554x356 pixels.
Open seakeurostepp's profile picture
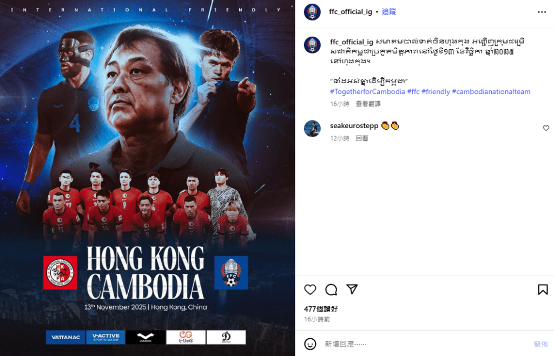(312, 129)
